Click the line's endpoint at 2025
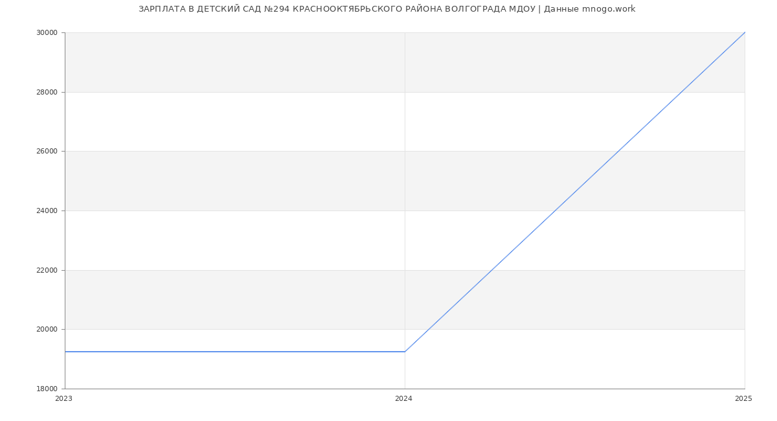 (745, 32)
